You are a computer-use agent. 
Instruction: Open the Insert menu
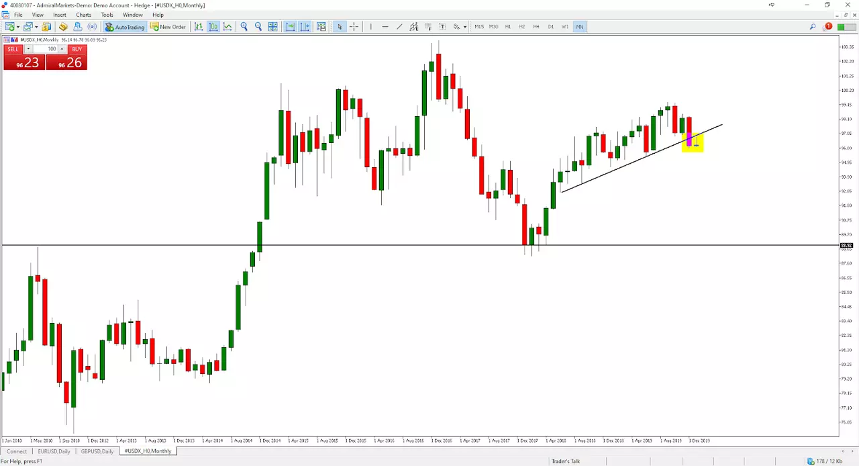pos(60,15)
